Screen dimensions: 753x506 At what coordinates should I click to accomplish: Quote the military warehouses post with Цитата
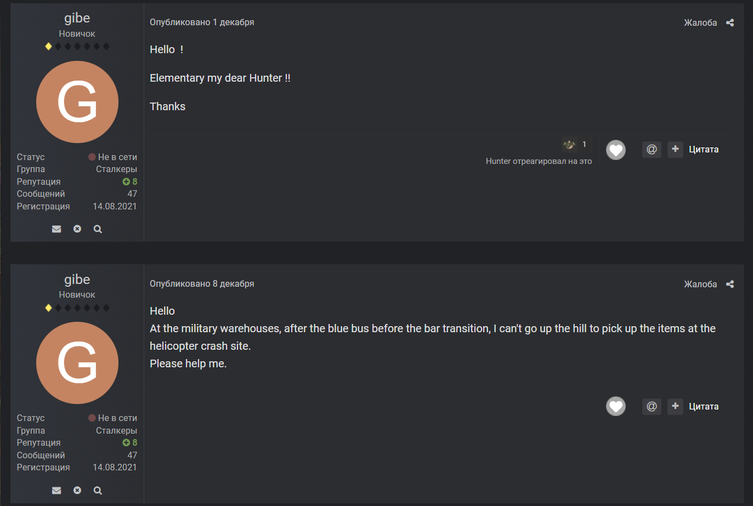tap(704, 406)
